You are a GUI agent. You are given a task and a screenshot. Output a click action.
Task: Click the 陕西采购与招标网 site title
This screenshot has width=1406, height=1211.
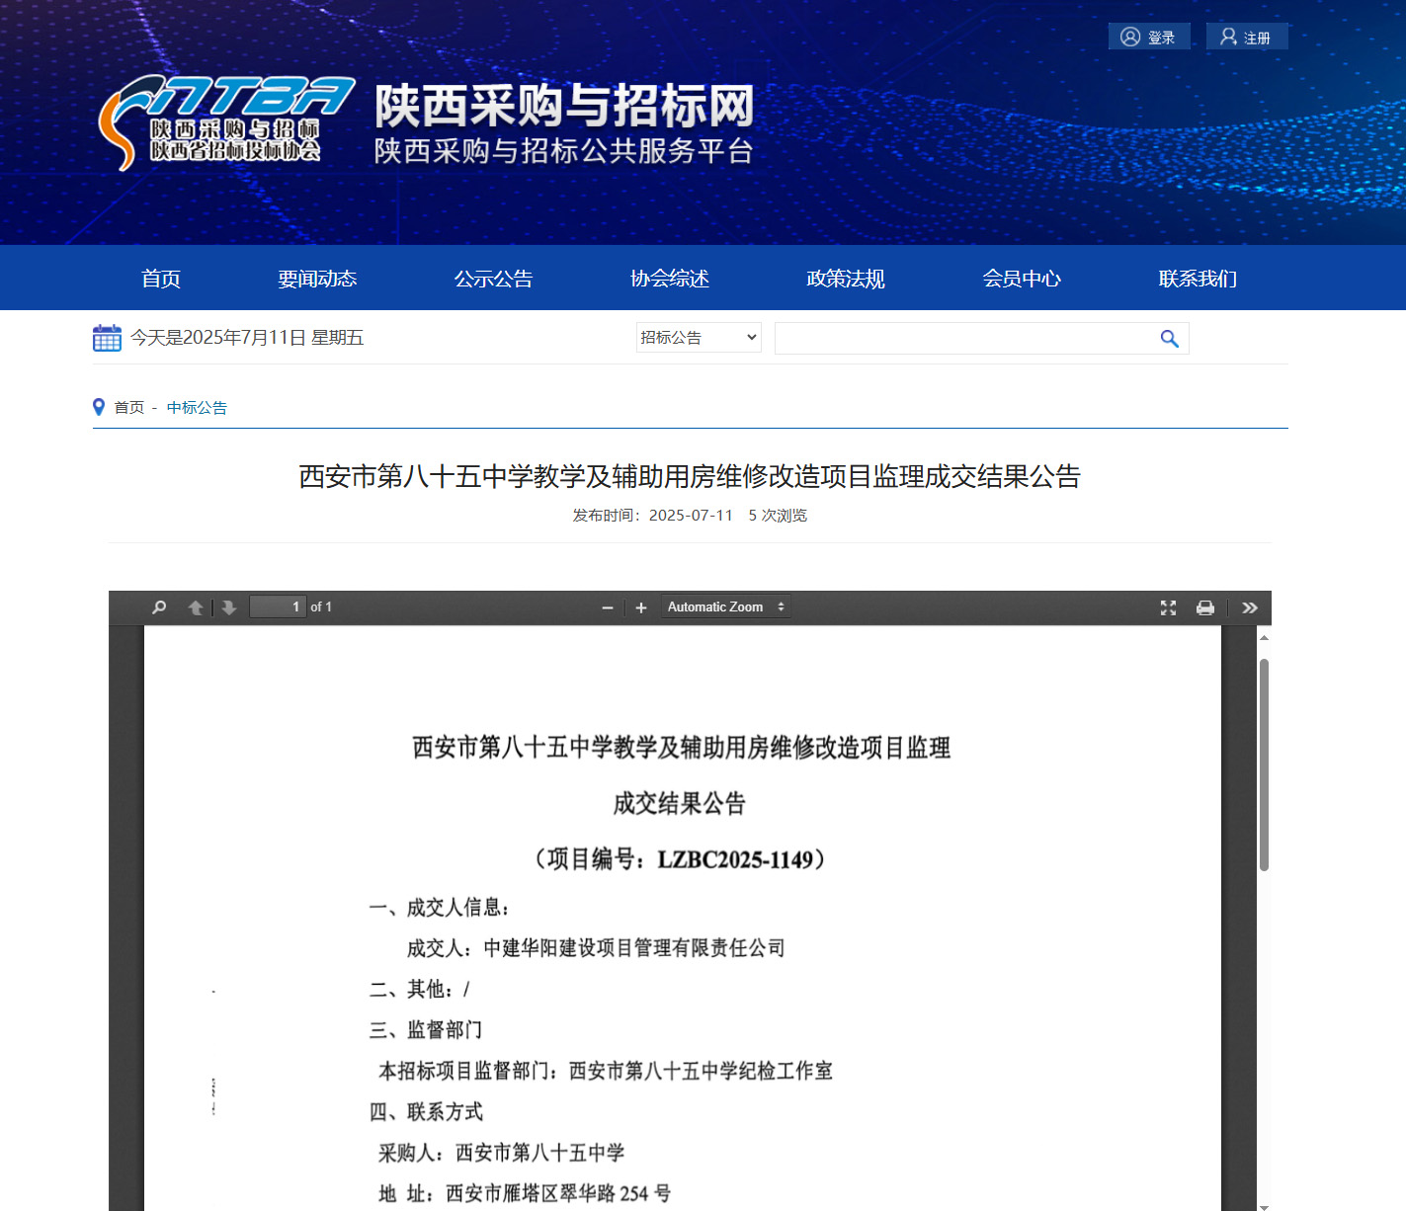click(x=564, y=106)
